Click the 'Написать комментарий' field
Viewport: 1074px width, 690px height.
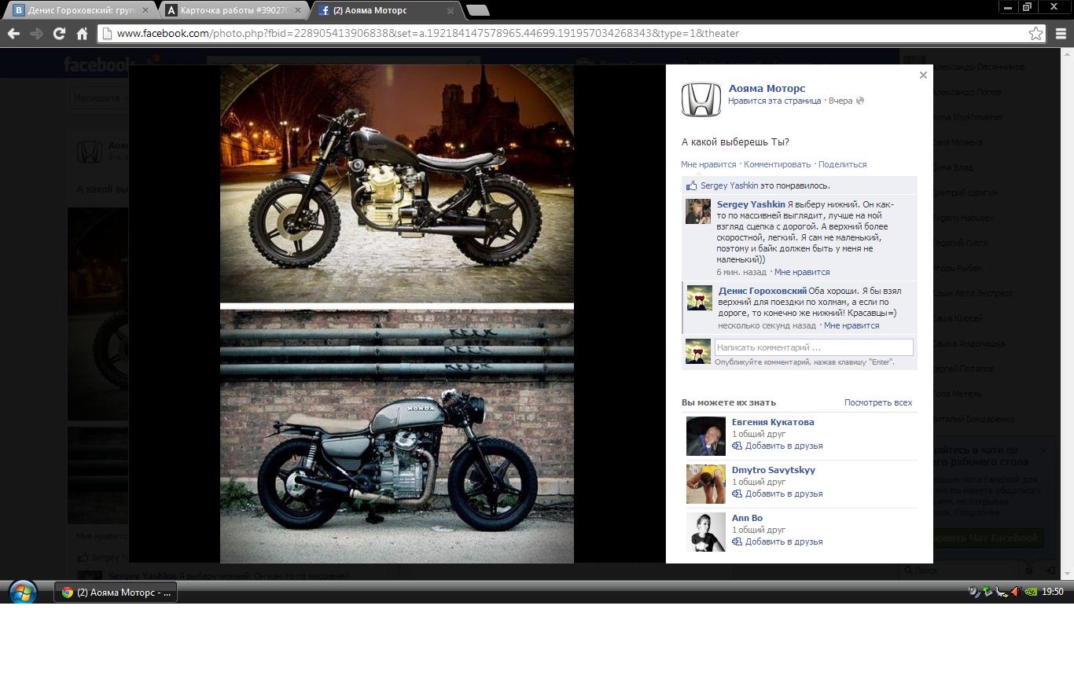tap(814, 347)
